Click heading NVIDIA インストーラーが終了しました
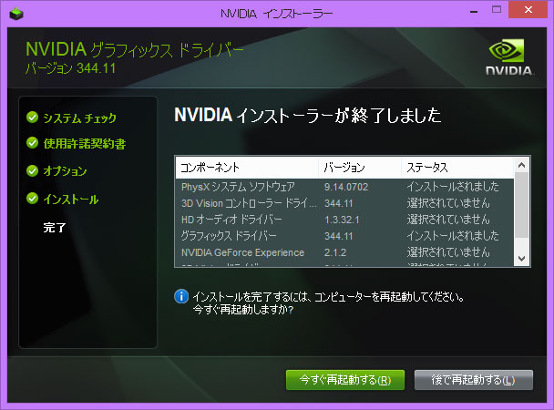This screenshot has width=554, height=410. [x=308, y=115]
